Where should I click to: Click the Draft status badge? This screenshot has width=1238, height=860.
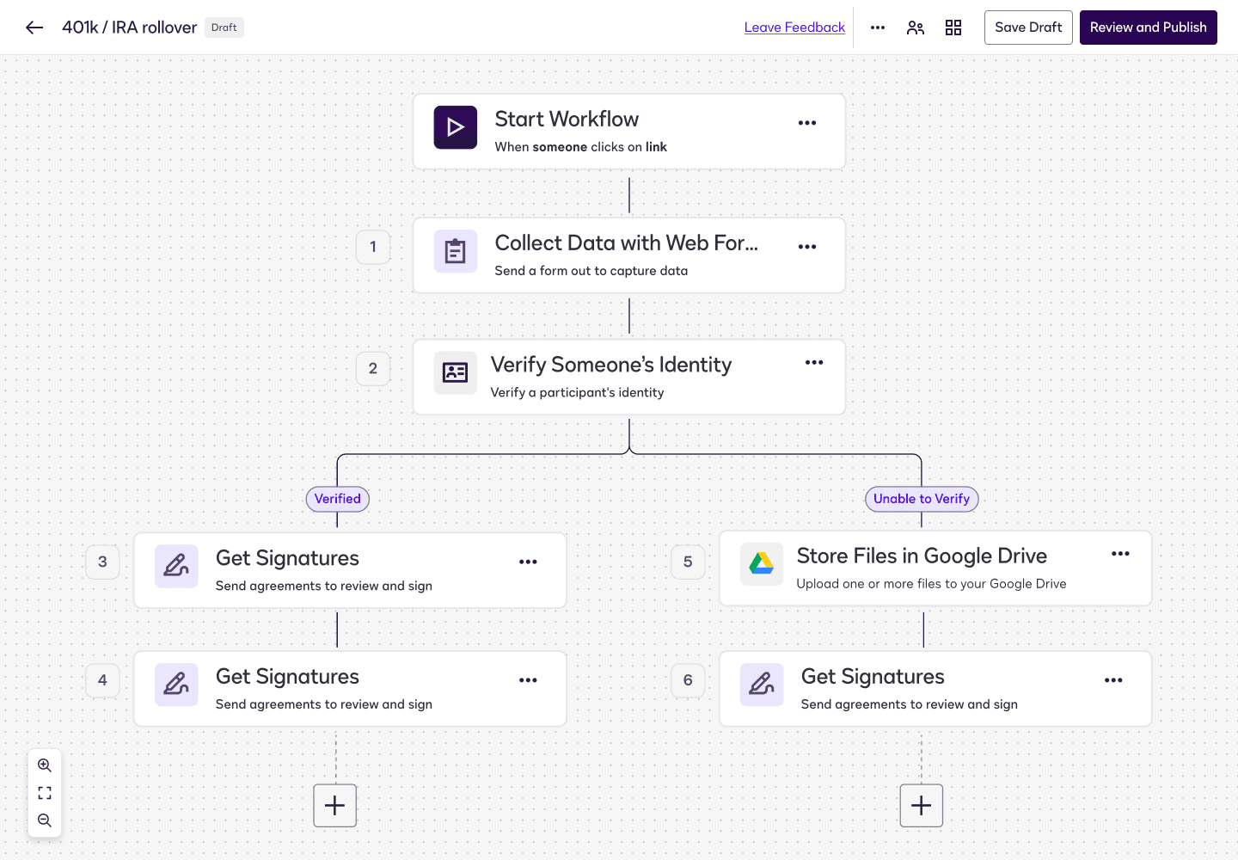(224, 28)
